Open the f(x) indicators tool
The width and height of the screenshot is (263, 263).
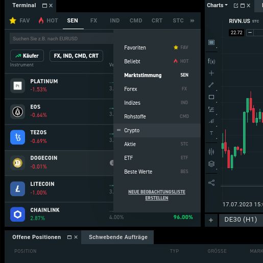coord(211,61)
